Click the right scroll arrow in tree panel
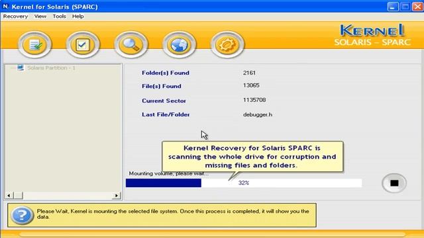 (x=117, y=196)
